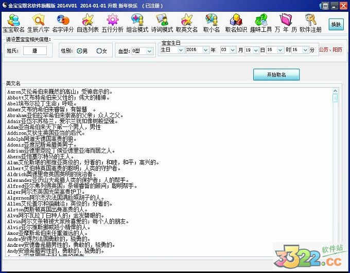Open month dropdown showing 03
Viewport: 350px width, 273px height.
tap(233, 50)
